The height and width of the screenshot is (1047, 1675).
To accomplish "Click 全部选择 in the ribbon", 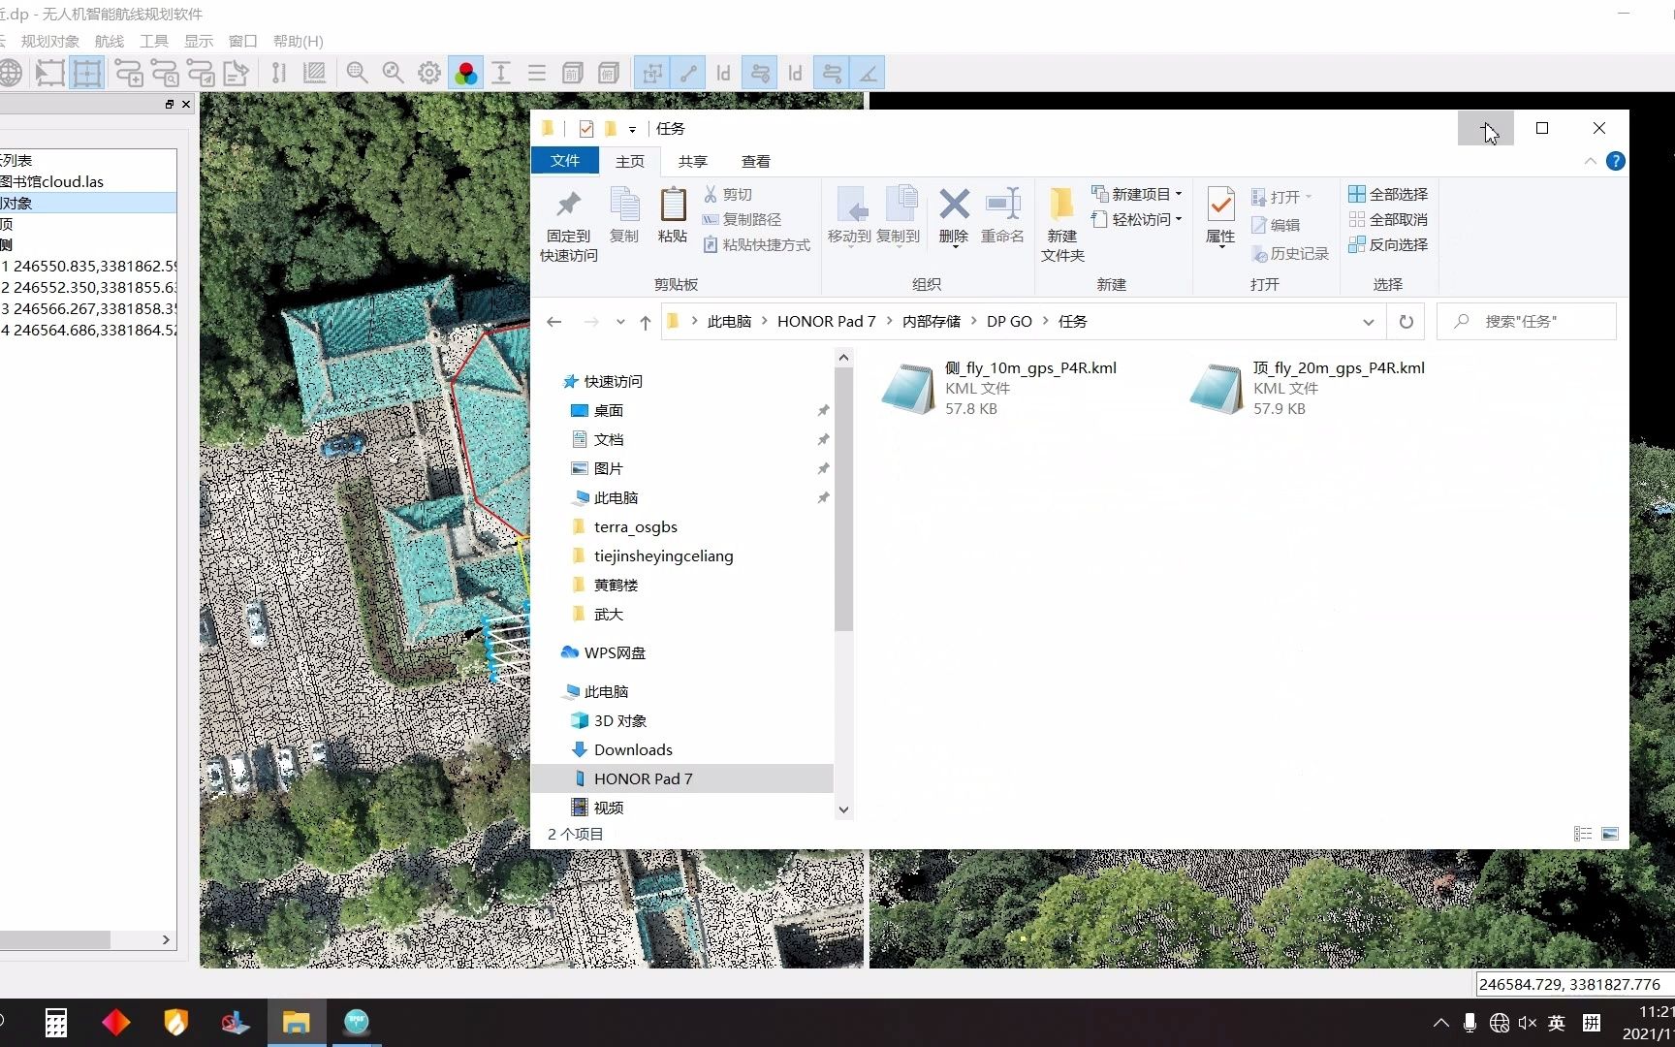I will [x=1388, y=194].
